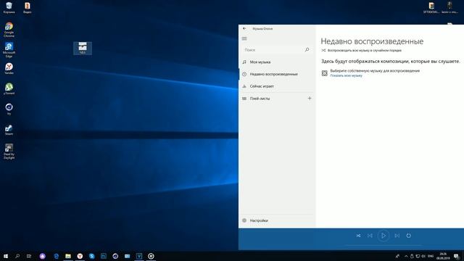464x261 pixels.
Task: Skip to the next track
Action: (397, 236)
